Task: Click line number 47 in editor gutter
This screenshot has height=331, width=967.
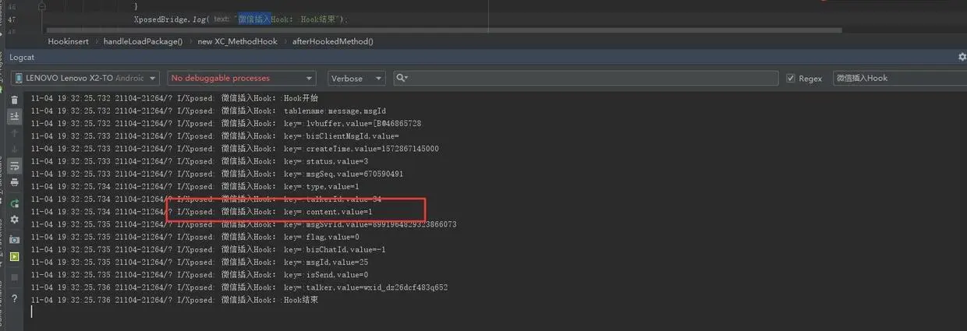Action: [11, 19]
